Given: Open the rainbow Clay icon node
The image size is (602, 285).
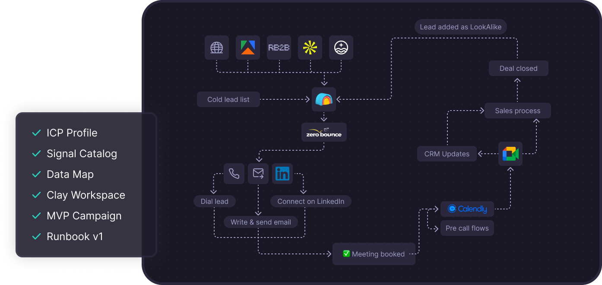Looking at the screenshot, I should pos(324,99).
